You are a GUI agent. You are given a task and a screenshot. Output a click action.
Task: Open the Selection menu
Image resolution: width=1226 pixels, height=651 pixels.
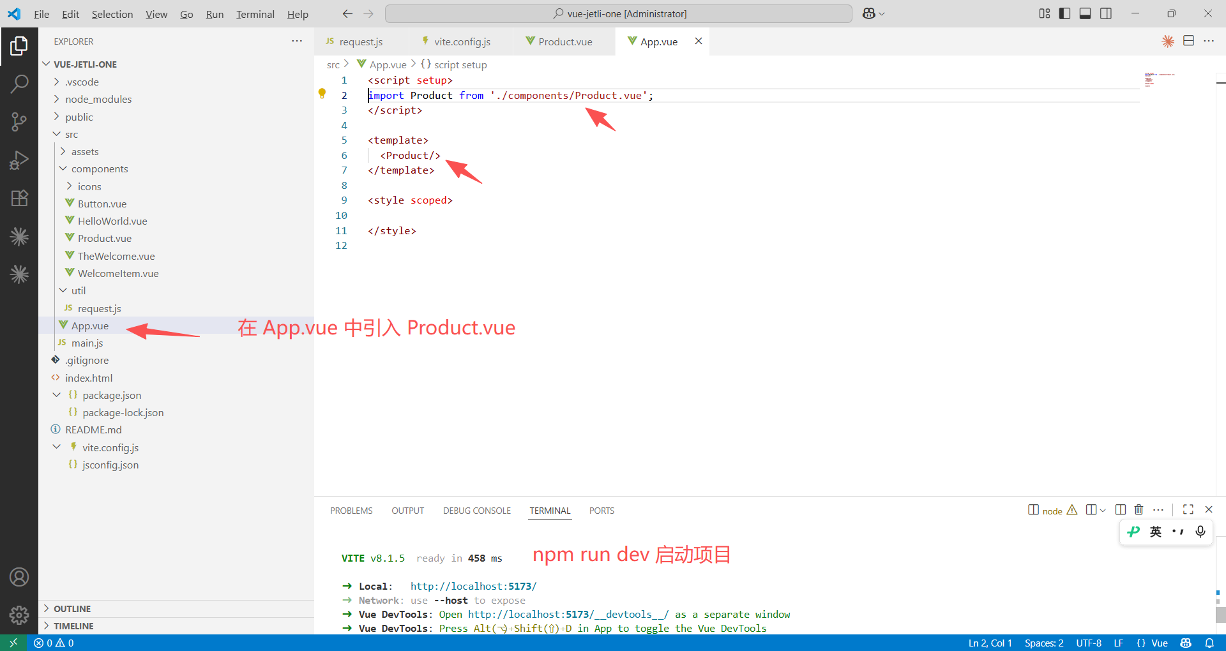[x=112, y=14]
